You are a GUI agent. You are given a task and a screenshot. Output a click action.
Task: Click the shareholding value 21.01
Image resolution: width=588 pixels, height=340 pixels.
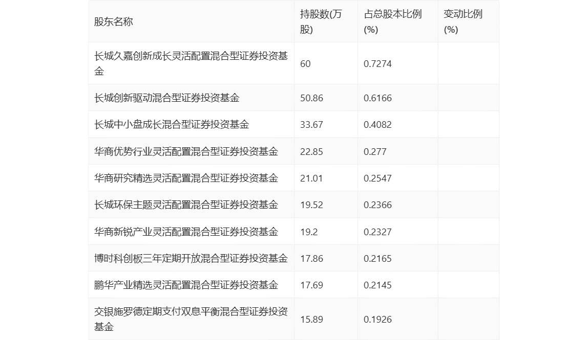tap(311, 178)
